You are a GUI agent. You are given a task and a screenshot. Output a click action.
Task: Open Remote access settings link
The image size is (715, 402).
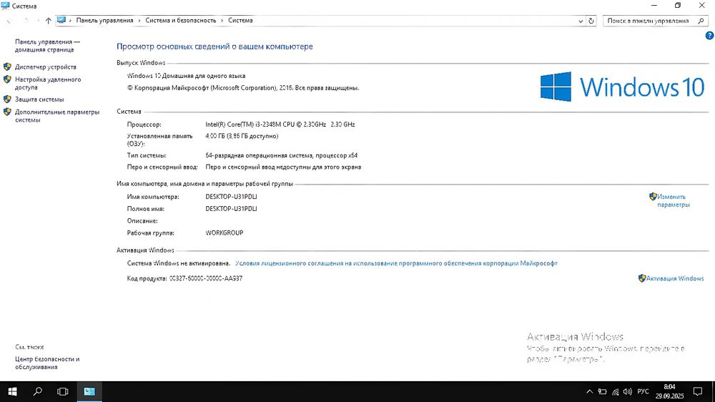(48, 83)
